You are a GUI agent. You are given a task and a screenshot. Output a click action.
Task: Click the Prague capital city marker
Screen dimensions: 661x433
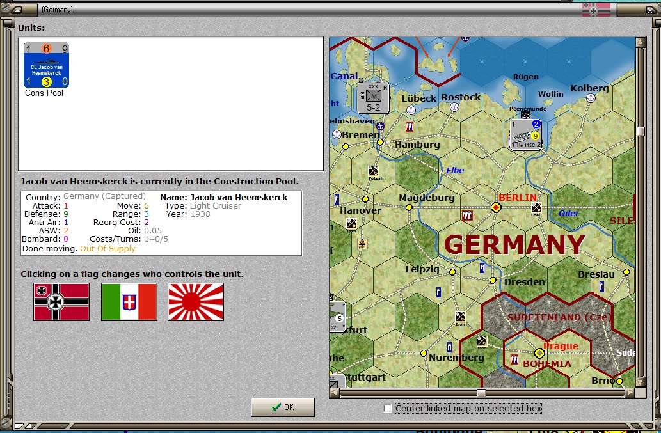click(539, 352)
